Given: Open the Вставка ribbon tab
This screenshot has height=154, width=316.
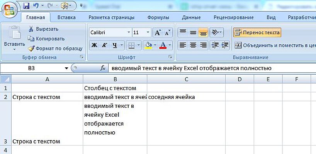Looking at the screenshot, I should click(66, 17).
